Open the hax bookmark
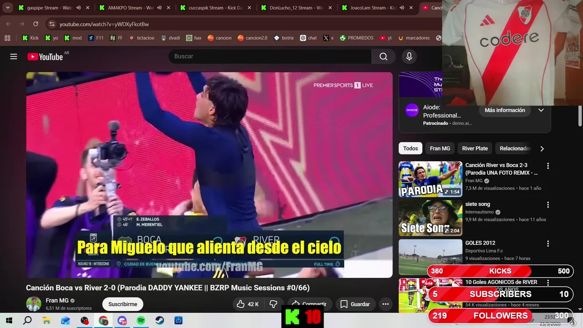Image resolution: width=583 pixels, height=328 pixels. 194,38
